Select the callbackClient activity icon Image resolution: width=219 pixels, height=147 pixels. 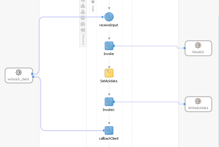[x=109, y=130]
